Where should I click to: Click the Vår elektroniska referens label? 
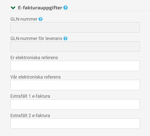35,77
